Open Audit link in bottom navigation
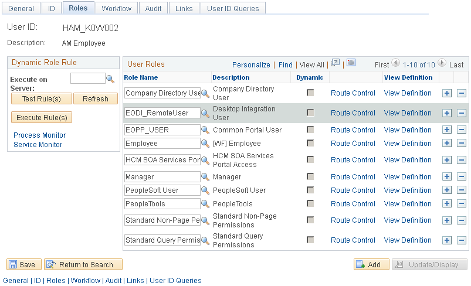 (x=113, y=281)
